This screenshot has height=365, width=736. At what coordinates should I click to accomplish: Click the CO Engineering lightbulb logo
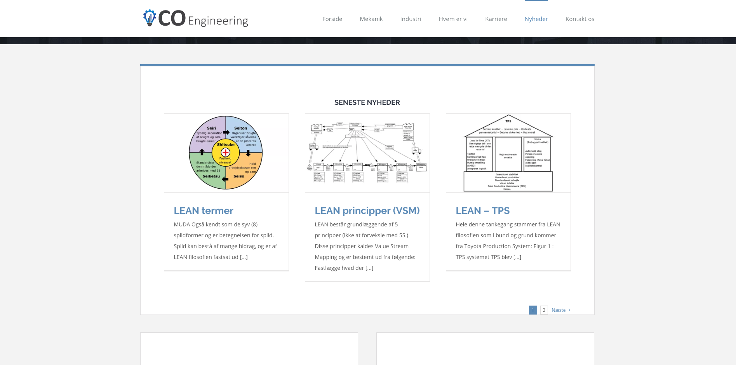pyautogui.click(x=150, y=18)
